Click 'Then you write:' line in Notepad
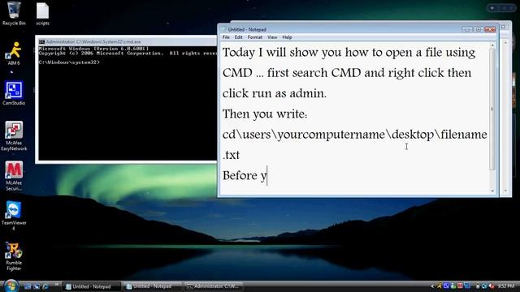 tap(265, 114)
